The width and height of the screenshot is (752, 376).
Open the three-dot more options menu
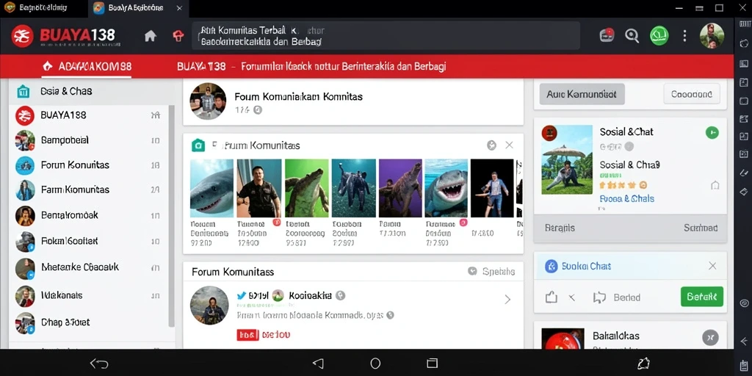click(x=684, y=35)
